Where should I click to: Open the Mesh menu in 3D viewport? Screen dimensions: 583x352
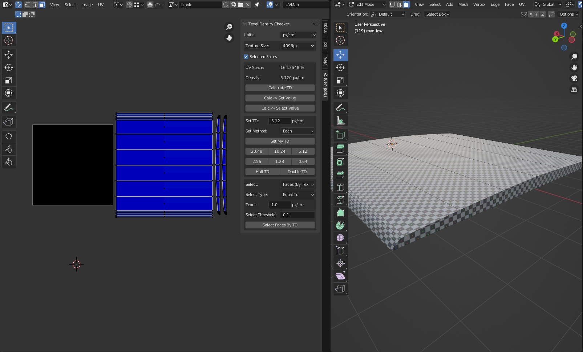(x=463, y=4)
